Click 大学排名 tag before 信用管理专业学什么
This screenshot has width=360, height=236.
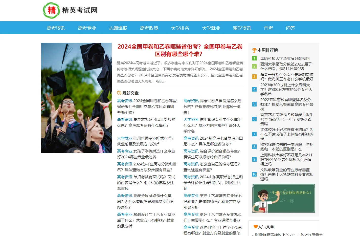coord(191,119)
